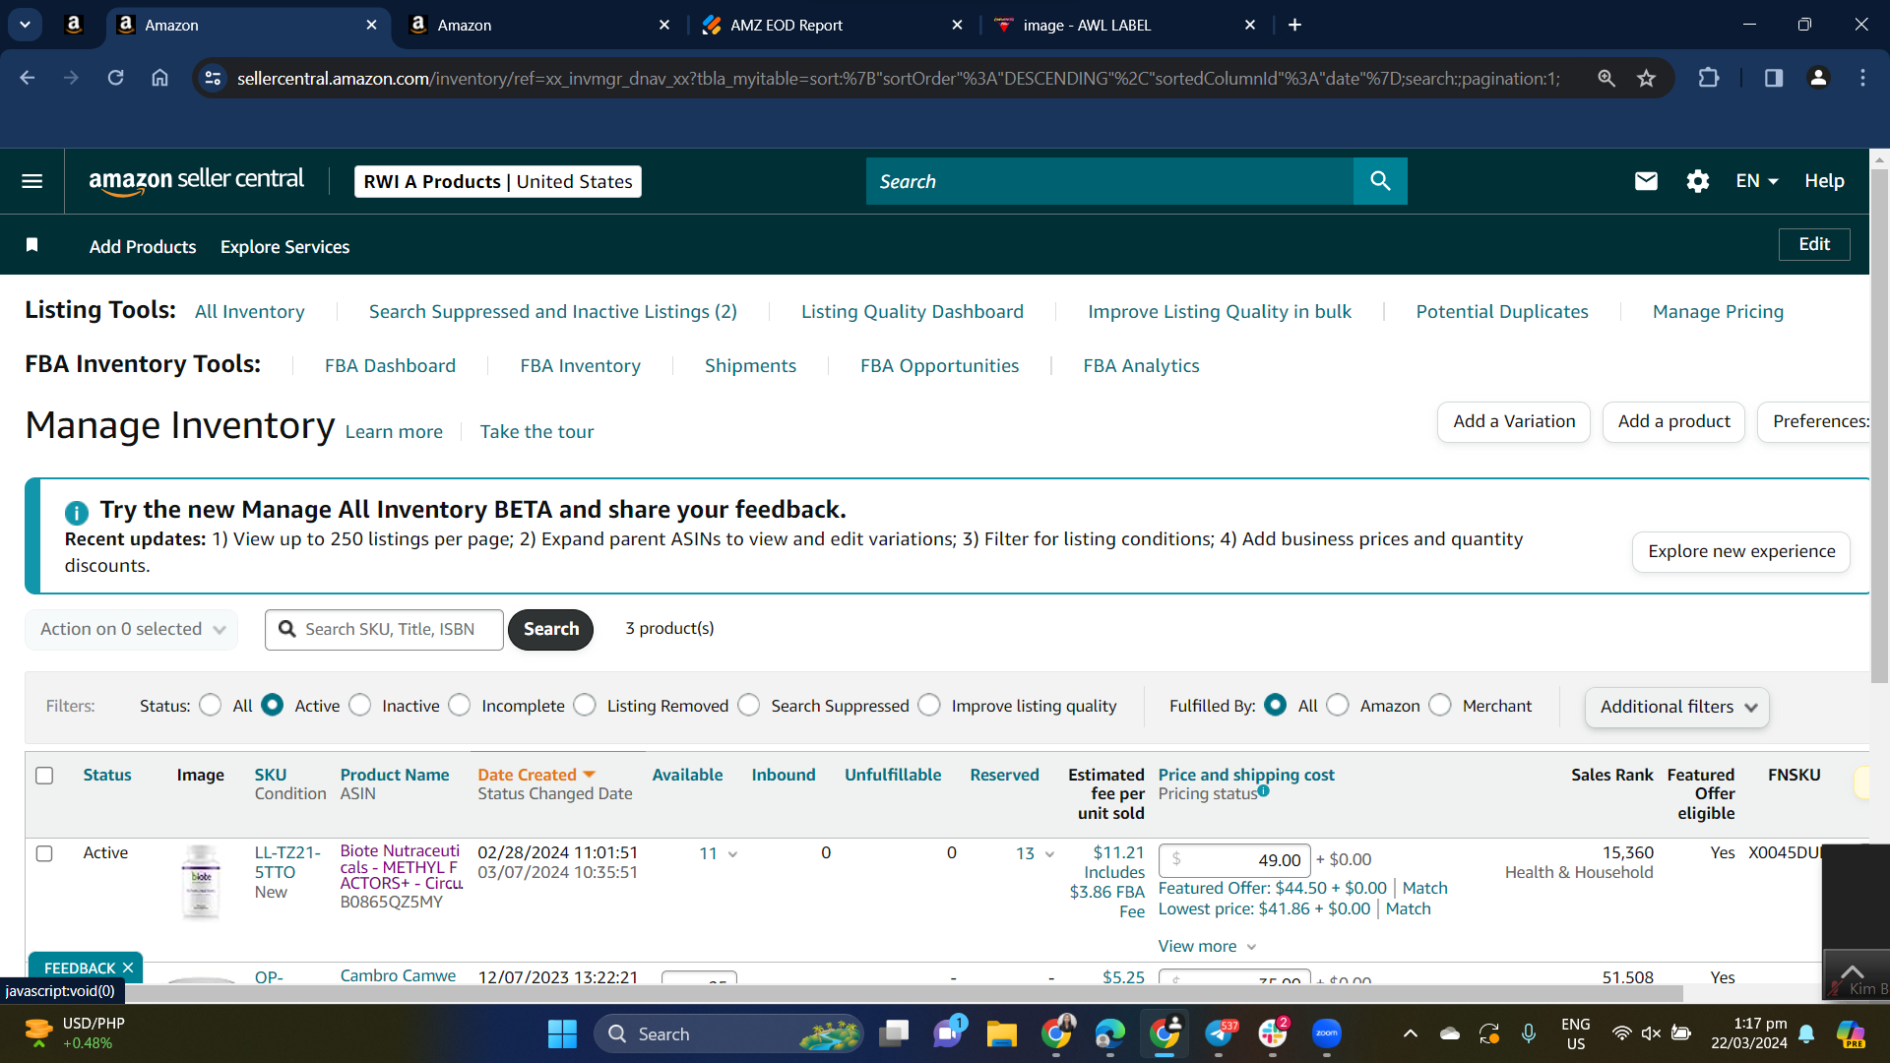
Task: Click the bookmark icon in navigation bar
Action: click(31, 245)
